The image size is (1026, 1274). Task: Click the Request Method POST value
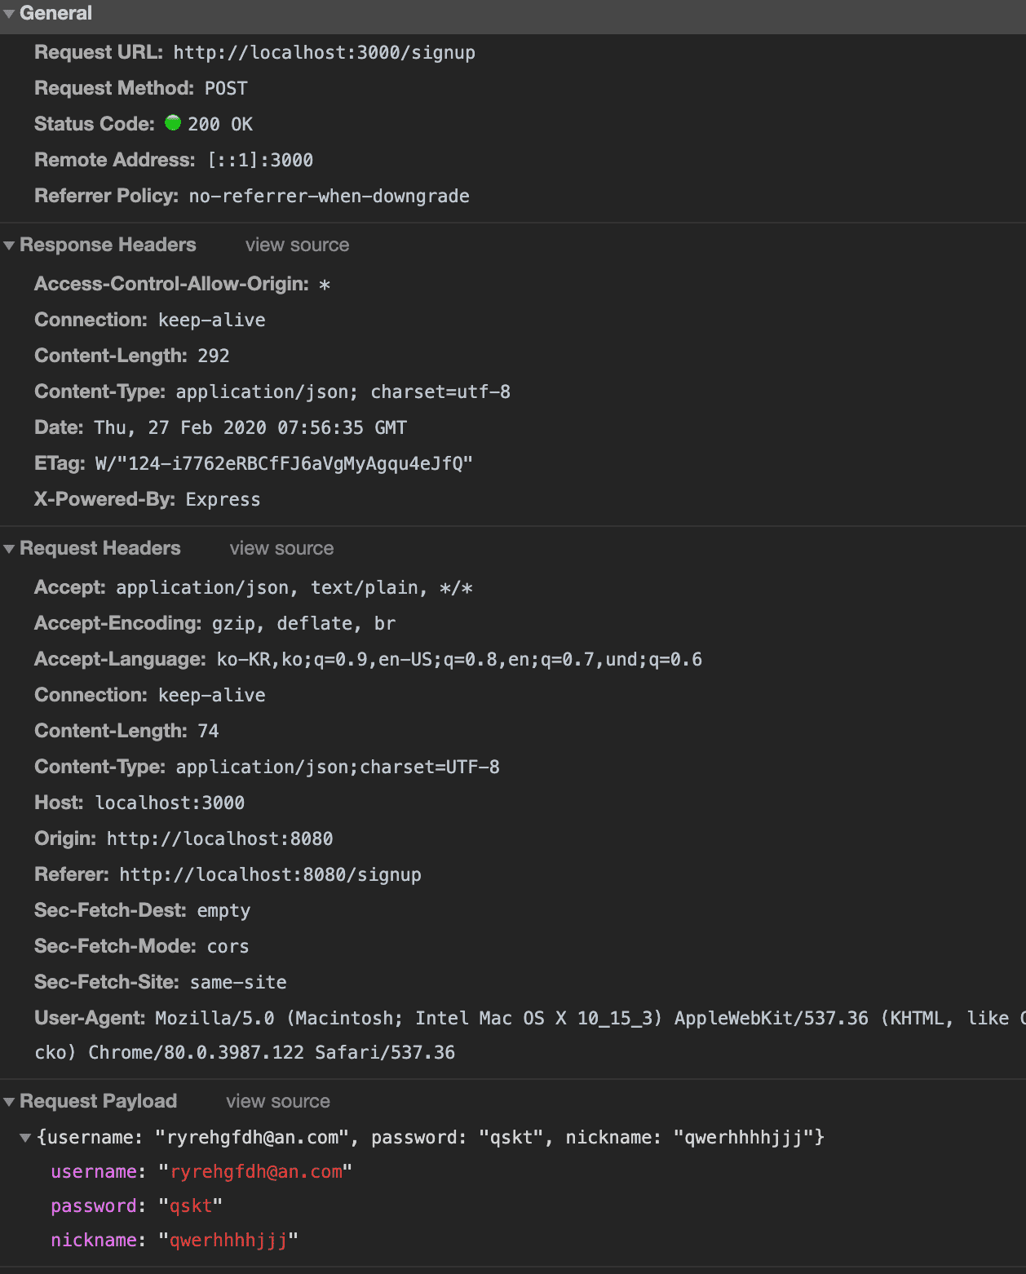pos(226,89)
